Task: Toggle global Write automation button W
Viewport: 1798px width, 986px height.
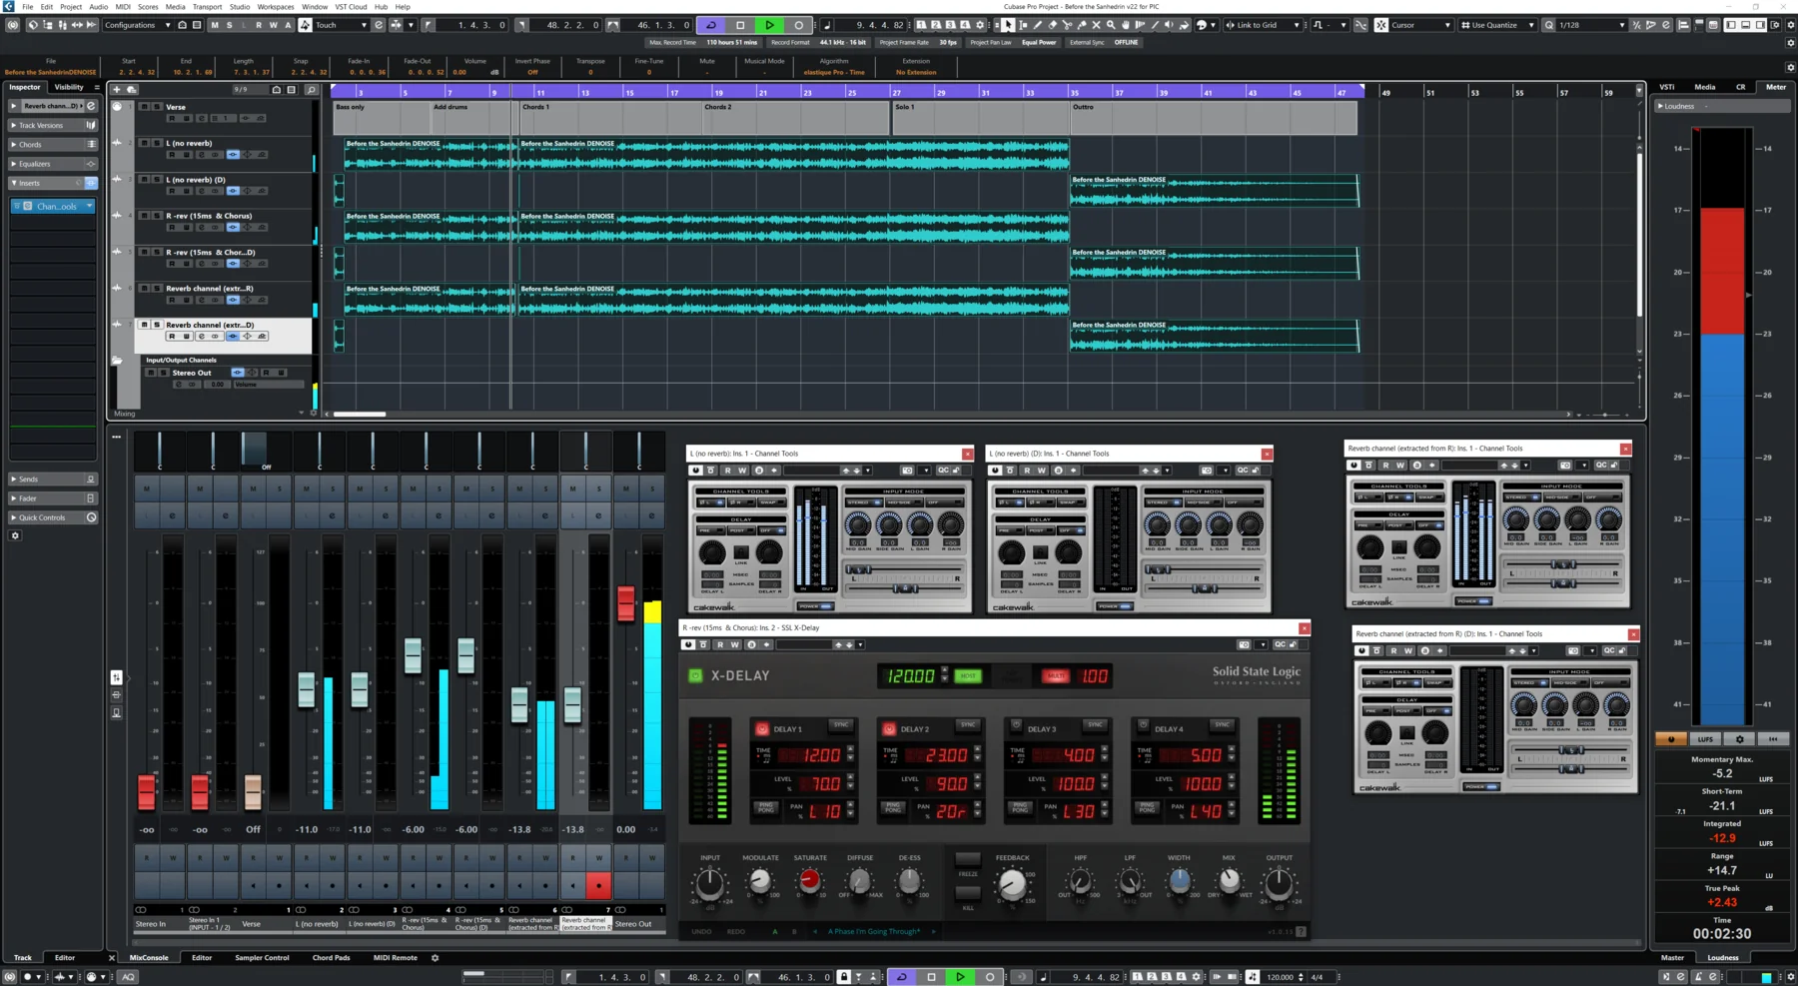Action: (273, 25)
